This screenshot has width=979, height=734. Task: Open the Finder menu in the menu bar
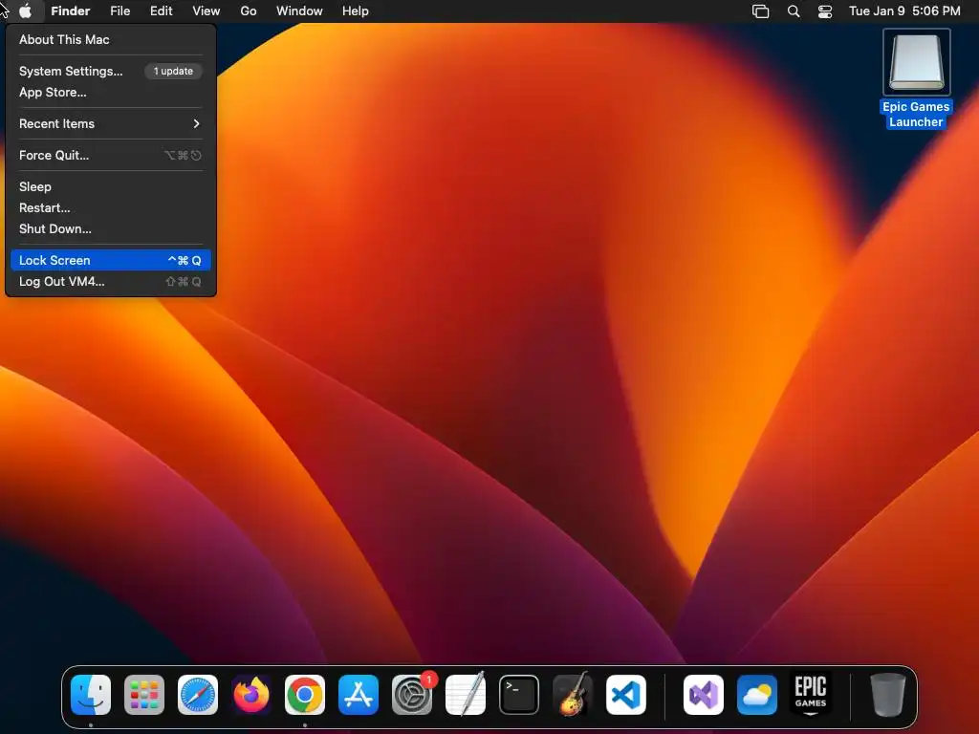click(x=71, y=11)
